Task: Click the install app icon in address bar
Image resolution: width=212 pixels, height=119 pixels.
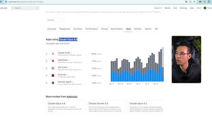Action: pos(190,2)
